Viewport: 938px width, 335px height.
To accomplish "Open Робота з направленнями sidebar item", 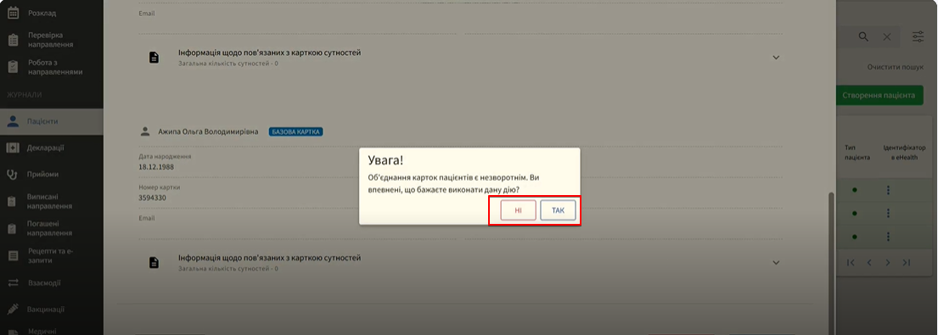I will [x=52, y=67].
